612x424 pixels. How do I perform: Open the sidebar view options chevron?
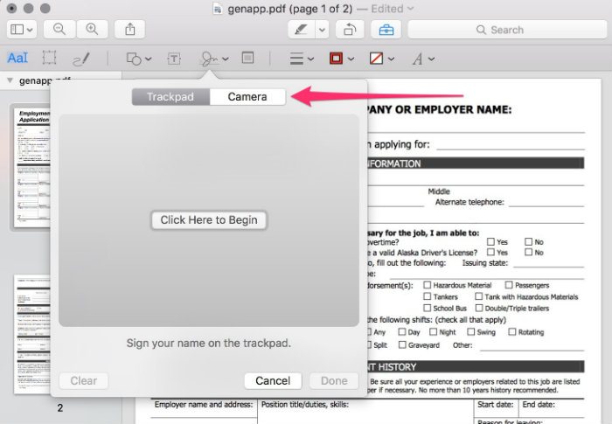coord(30,30)
